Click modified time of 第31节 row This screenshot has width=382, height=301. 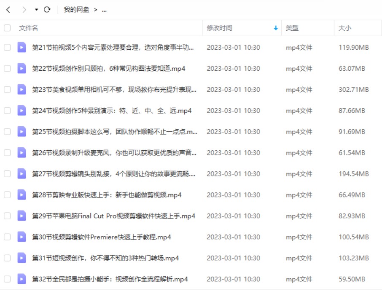tap(234, 258)
